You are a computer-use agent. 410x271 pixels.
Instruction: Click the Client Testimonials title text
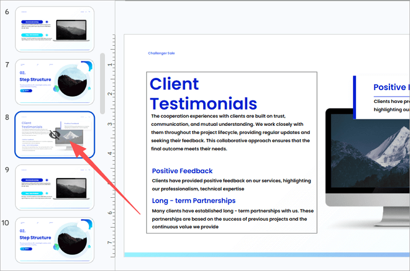(203, 94)
